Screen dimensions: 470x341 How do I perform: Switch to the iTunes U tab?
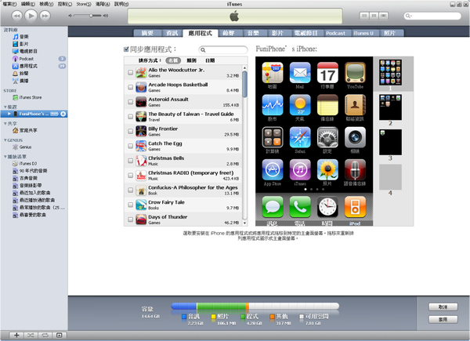(x=363, y=33)
